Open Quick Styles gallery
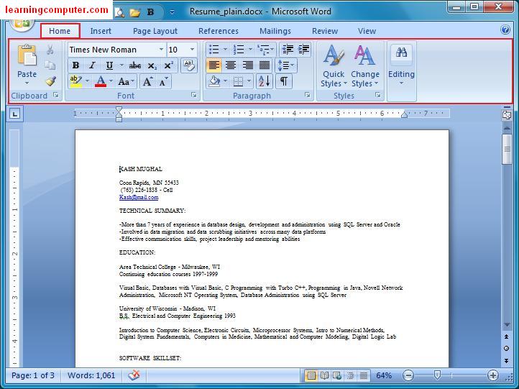The width and height of the screenshot is (519, 389). click(334, 66)
